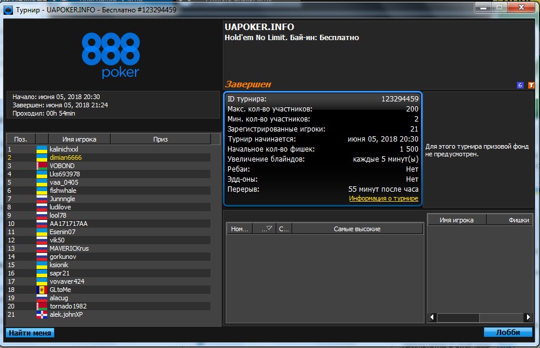The image size is (540, 348).
Task: Select player fishwhale in the list
Action: pos(108,191)
